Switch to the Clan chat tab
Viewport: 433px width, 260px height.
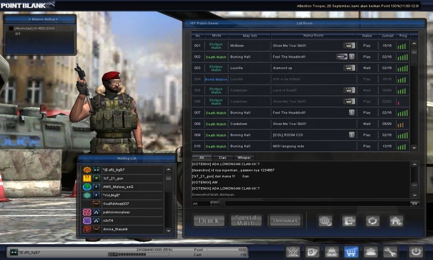(x=223, y=158)
